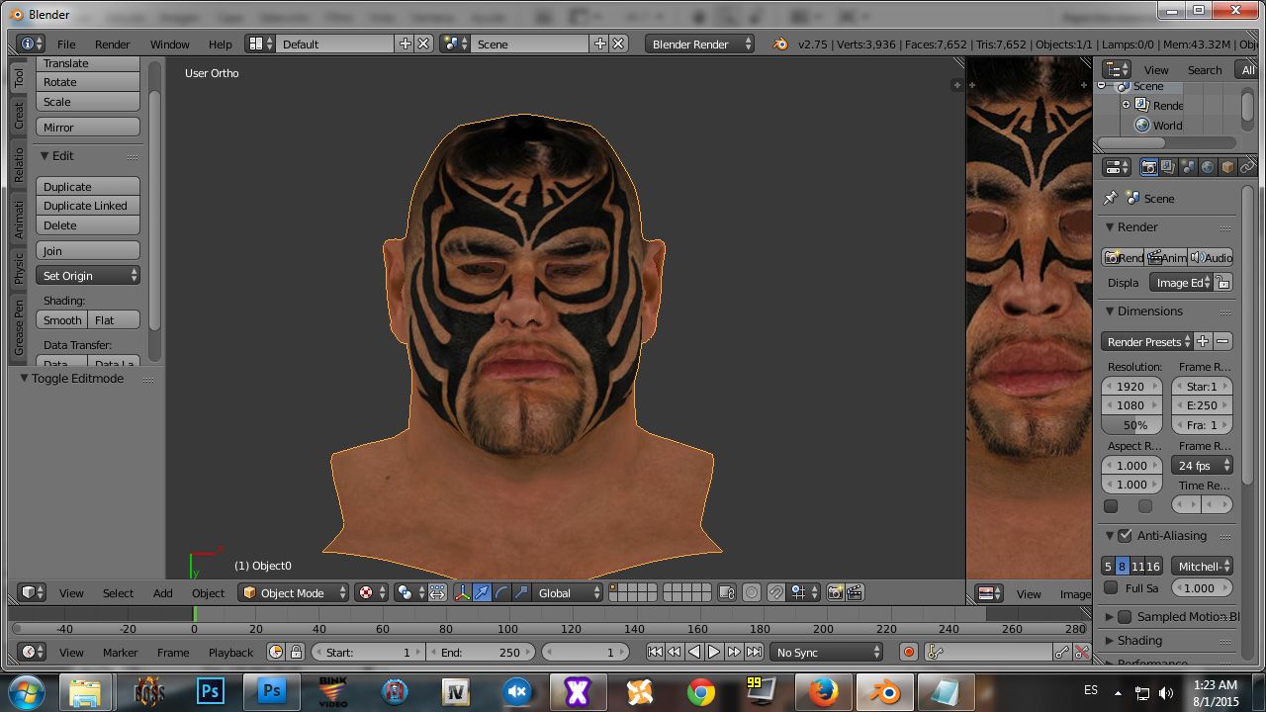Click the OpenGL render animation clapper icon
The width and height of the screenshot is (1266, 712).
[856, 592]
